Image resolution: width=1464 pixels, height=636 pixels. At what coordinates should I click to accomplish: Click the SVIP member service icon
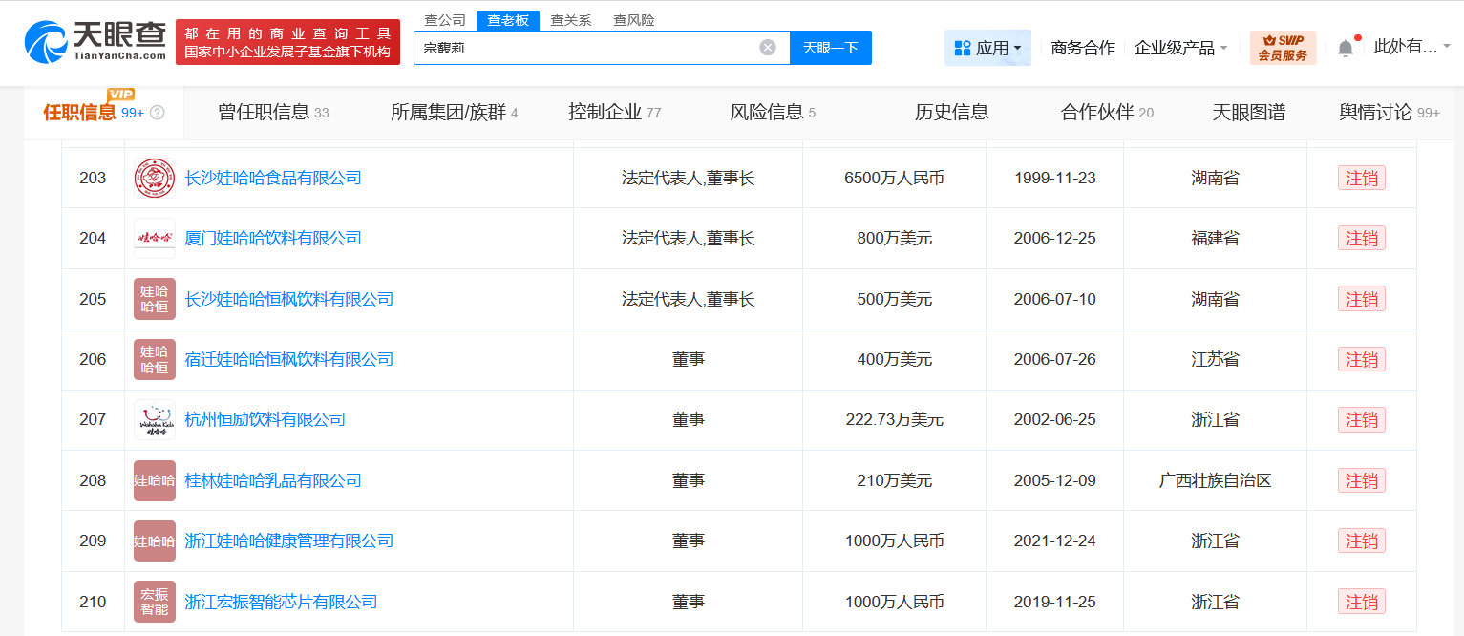pos(1283,48)
